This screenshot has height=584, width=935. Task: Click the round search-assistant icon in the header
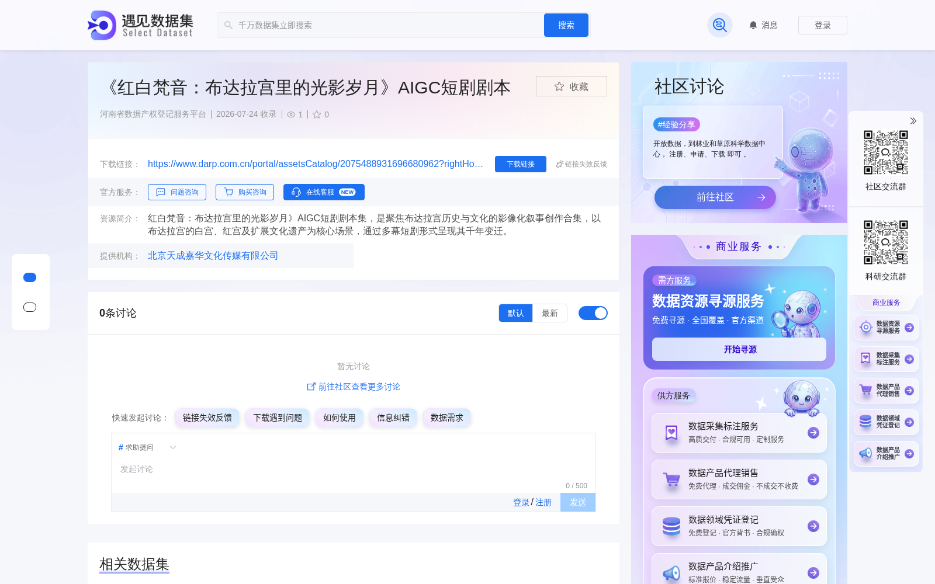pyautogui.click(x=720, y=25)
